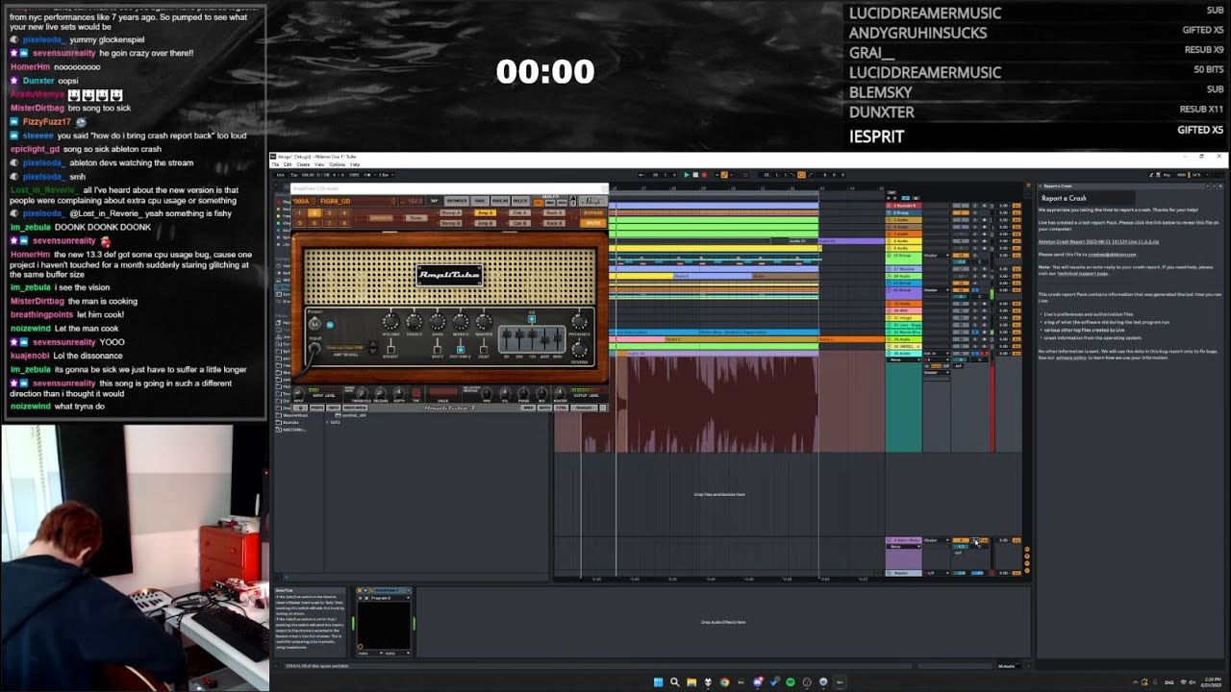The height and width of the screenshot is (692, 1231).
Task: Click the amp's Master knob
Action: [x=484, y=322]
